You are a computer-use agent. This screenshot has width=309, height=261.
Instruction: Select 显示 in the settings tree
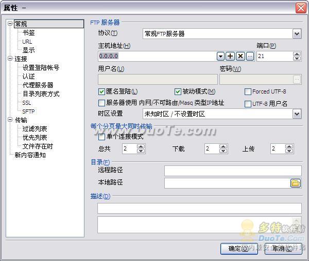(28, 50)
